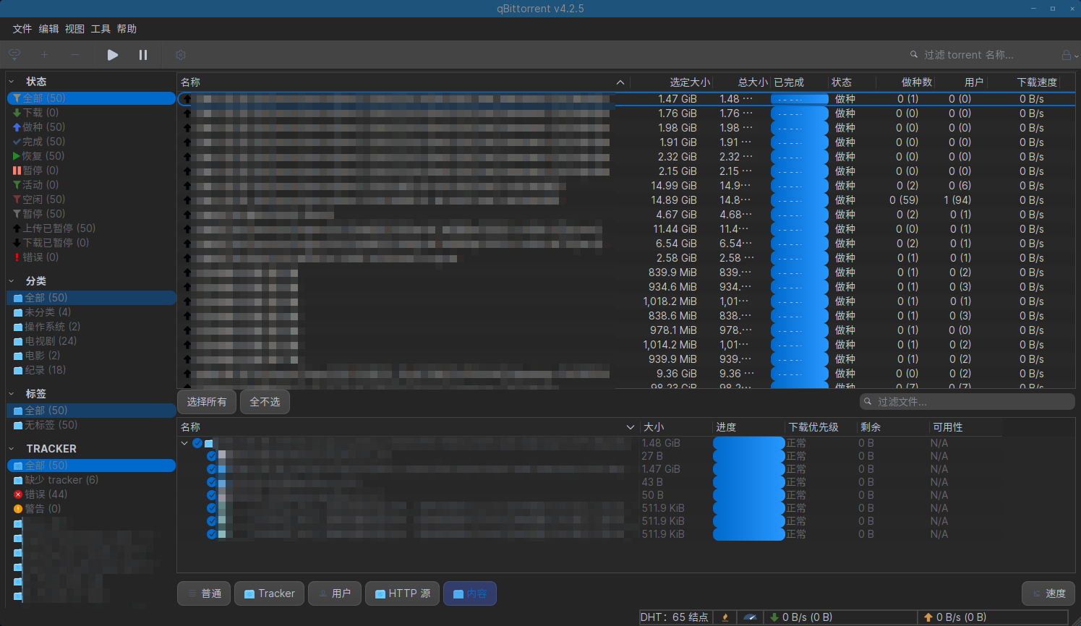Click the pause toolbar icon
This screenshot has width=1081, height=626.
(143, 55)
